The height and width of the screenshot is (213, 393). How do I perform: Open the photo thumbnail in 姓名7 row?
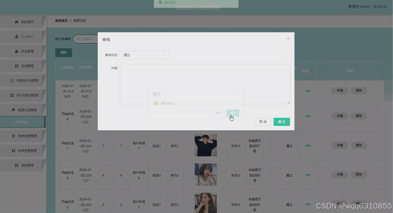coord(206,145)
